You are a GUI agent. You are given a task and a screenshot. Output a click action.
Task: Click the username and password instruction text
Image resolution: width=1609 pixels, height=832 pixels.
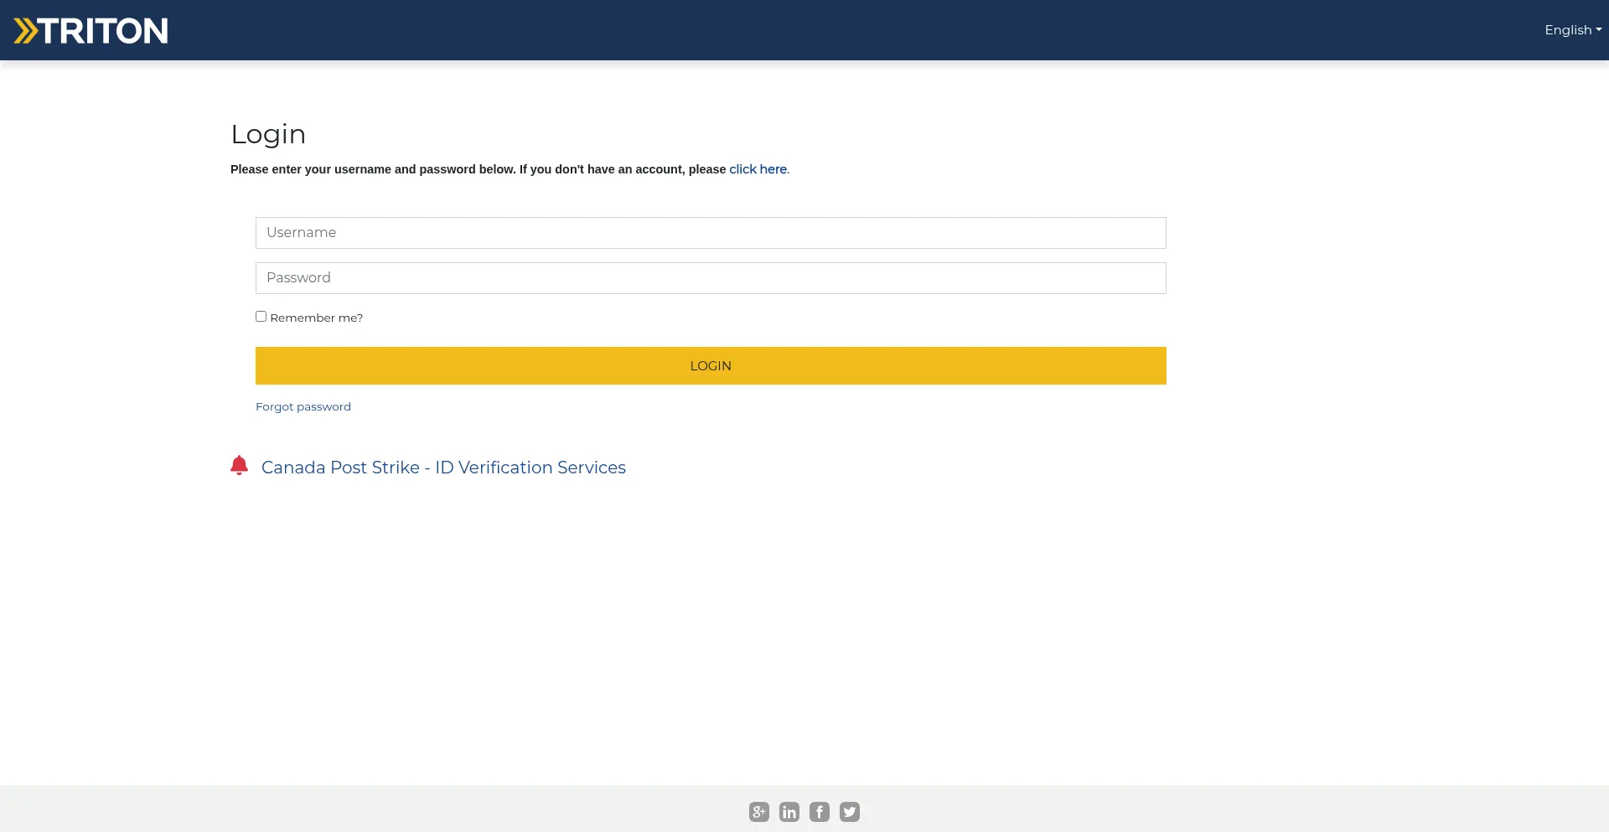478,169
